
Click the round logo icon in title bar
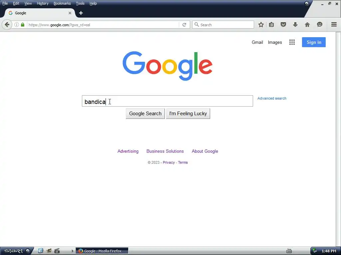pyautogui.click(x=307, y=3)
